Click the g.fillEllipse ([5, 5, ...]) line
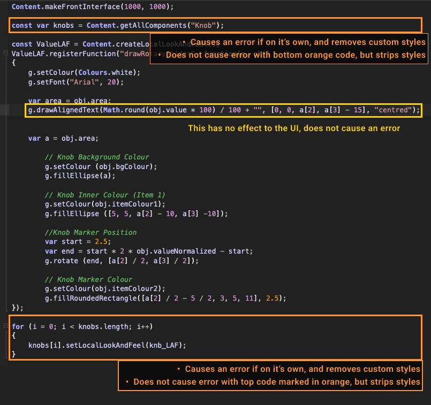431x405 pixels. (x=137, y=213)
